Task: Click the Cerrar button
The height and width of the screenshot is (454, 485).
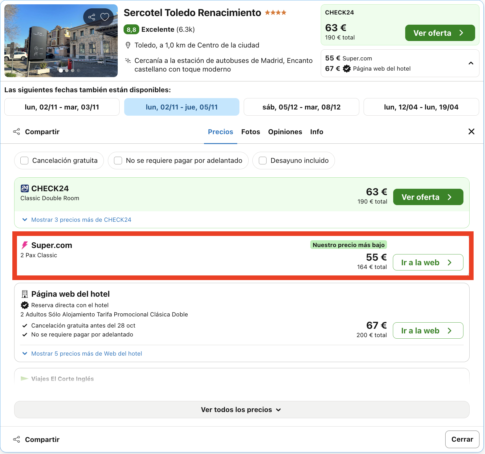Action: click(x=462, y=440)
